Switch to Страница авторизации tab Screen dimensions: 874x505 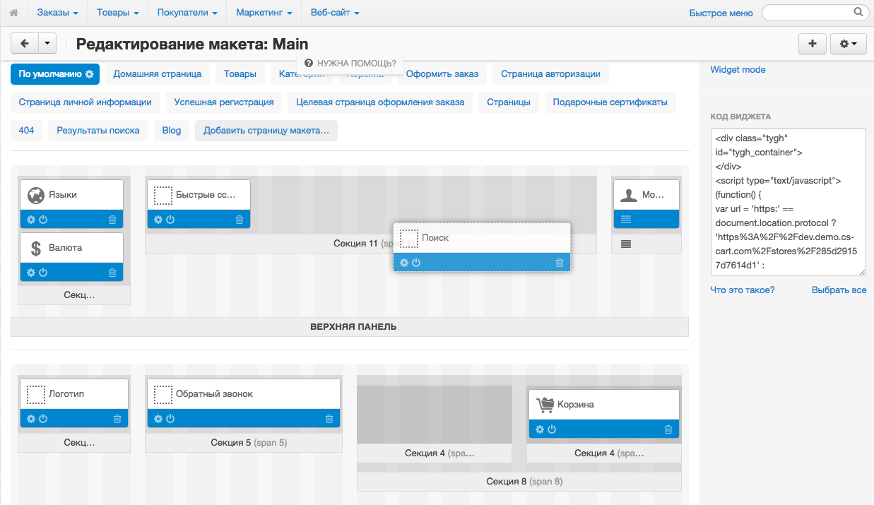(x=550, y=74)
